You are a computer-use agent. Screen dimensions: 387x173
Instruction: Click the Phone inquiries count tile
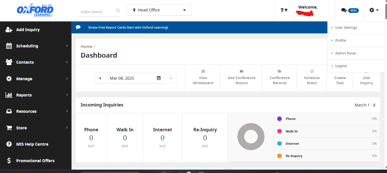(x=91, y=138)
